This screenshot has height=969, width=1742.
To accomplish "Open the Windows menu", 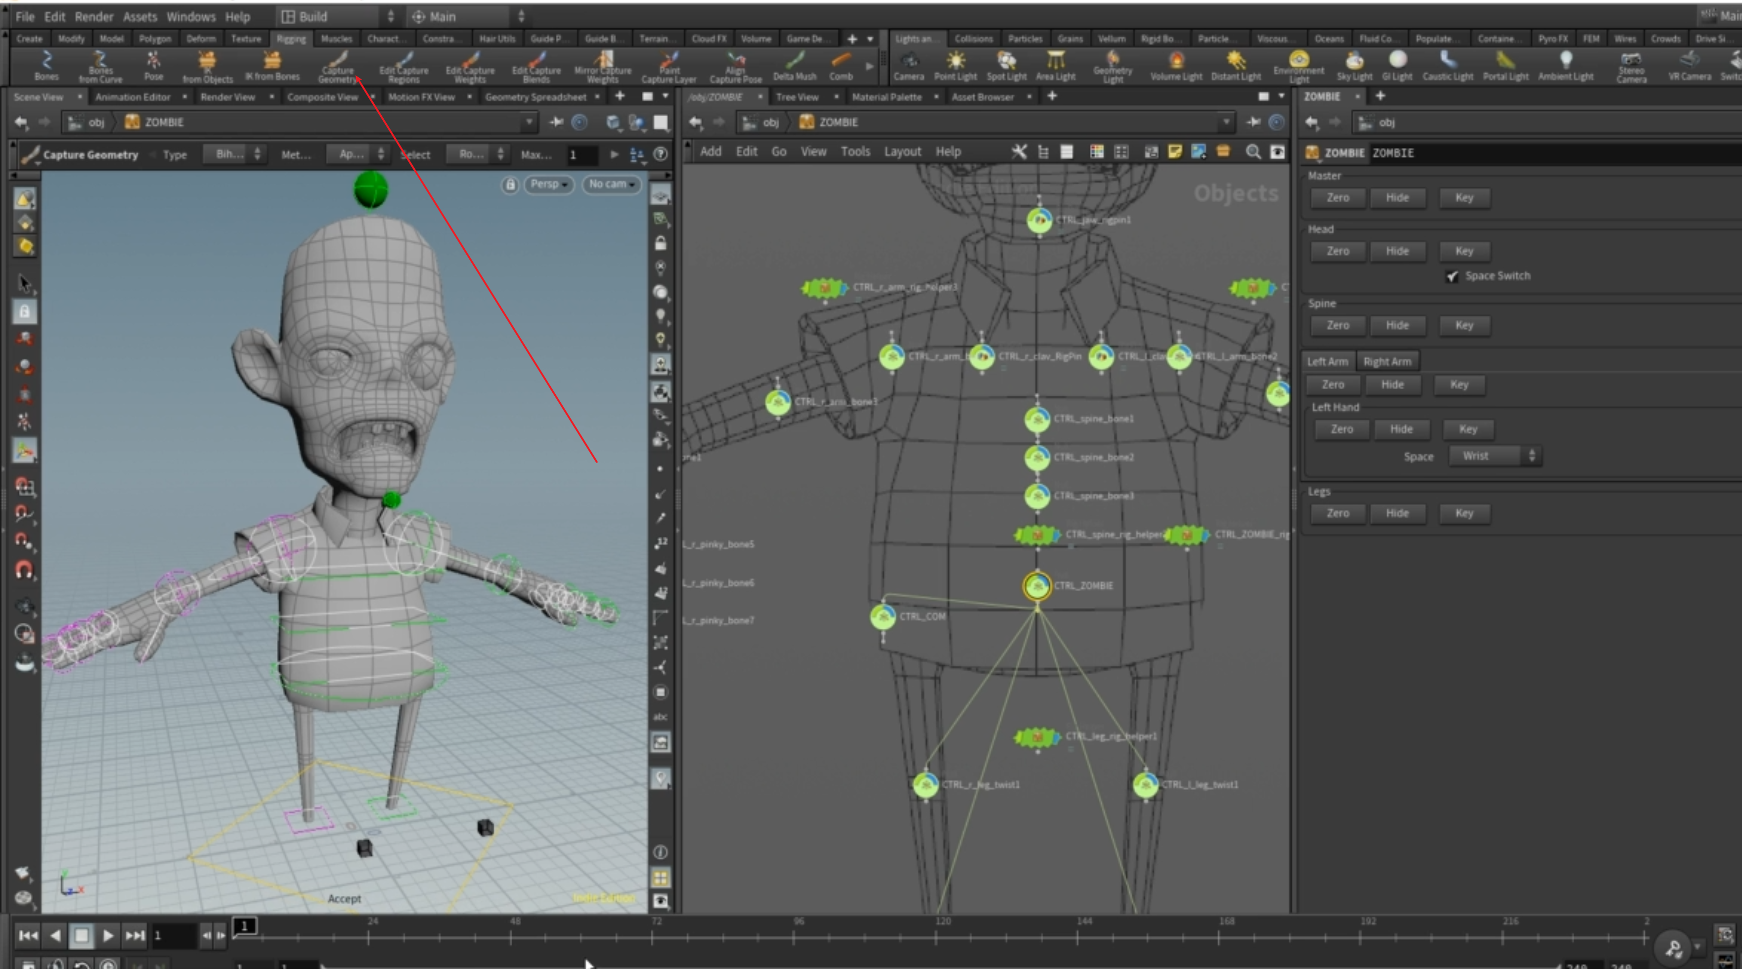I will [x=191, y=16].
